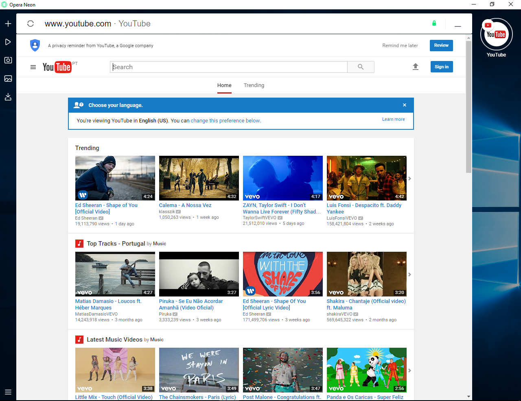Select the Home tab
This screenshot has height=401, width=521.
point(224,85)
